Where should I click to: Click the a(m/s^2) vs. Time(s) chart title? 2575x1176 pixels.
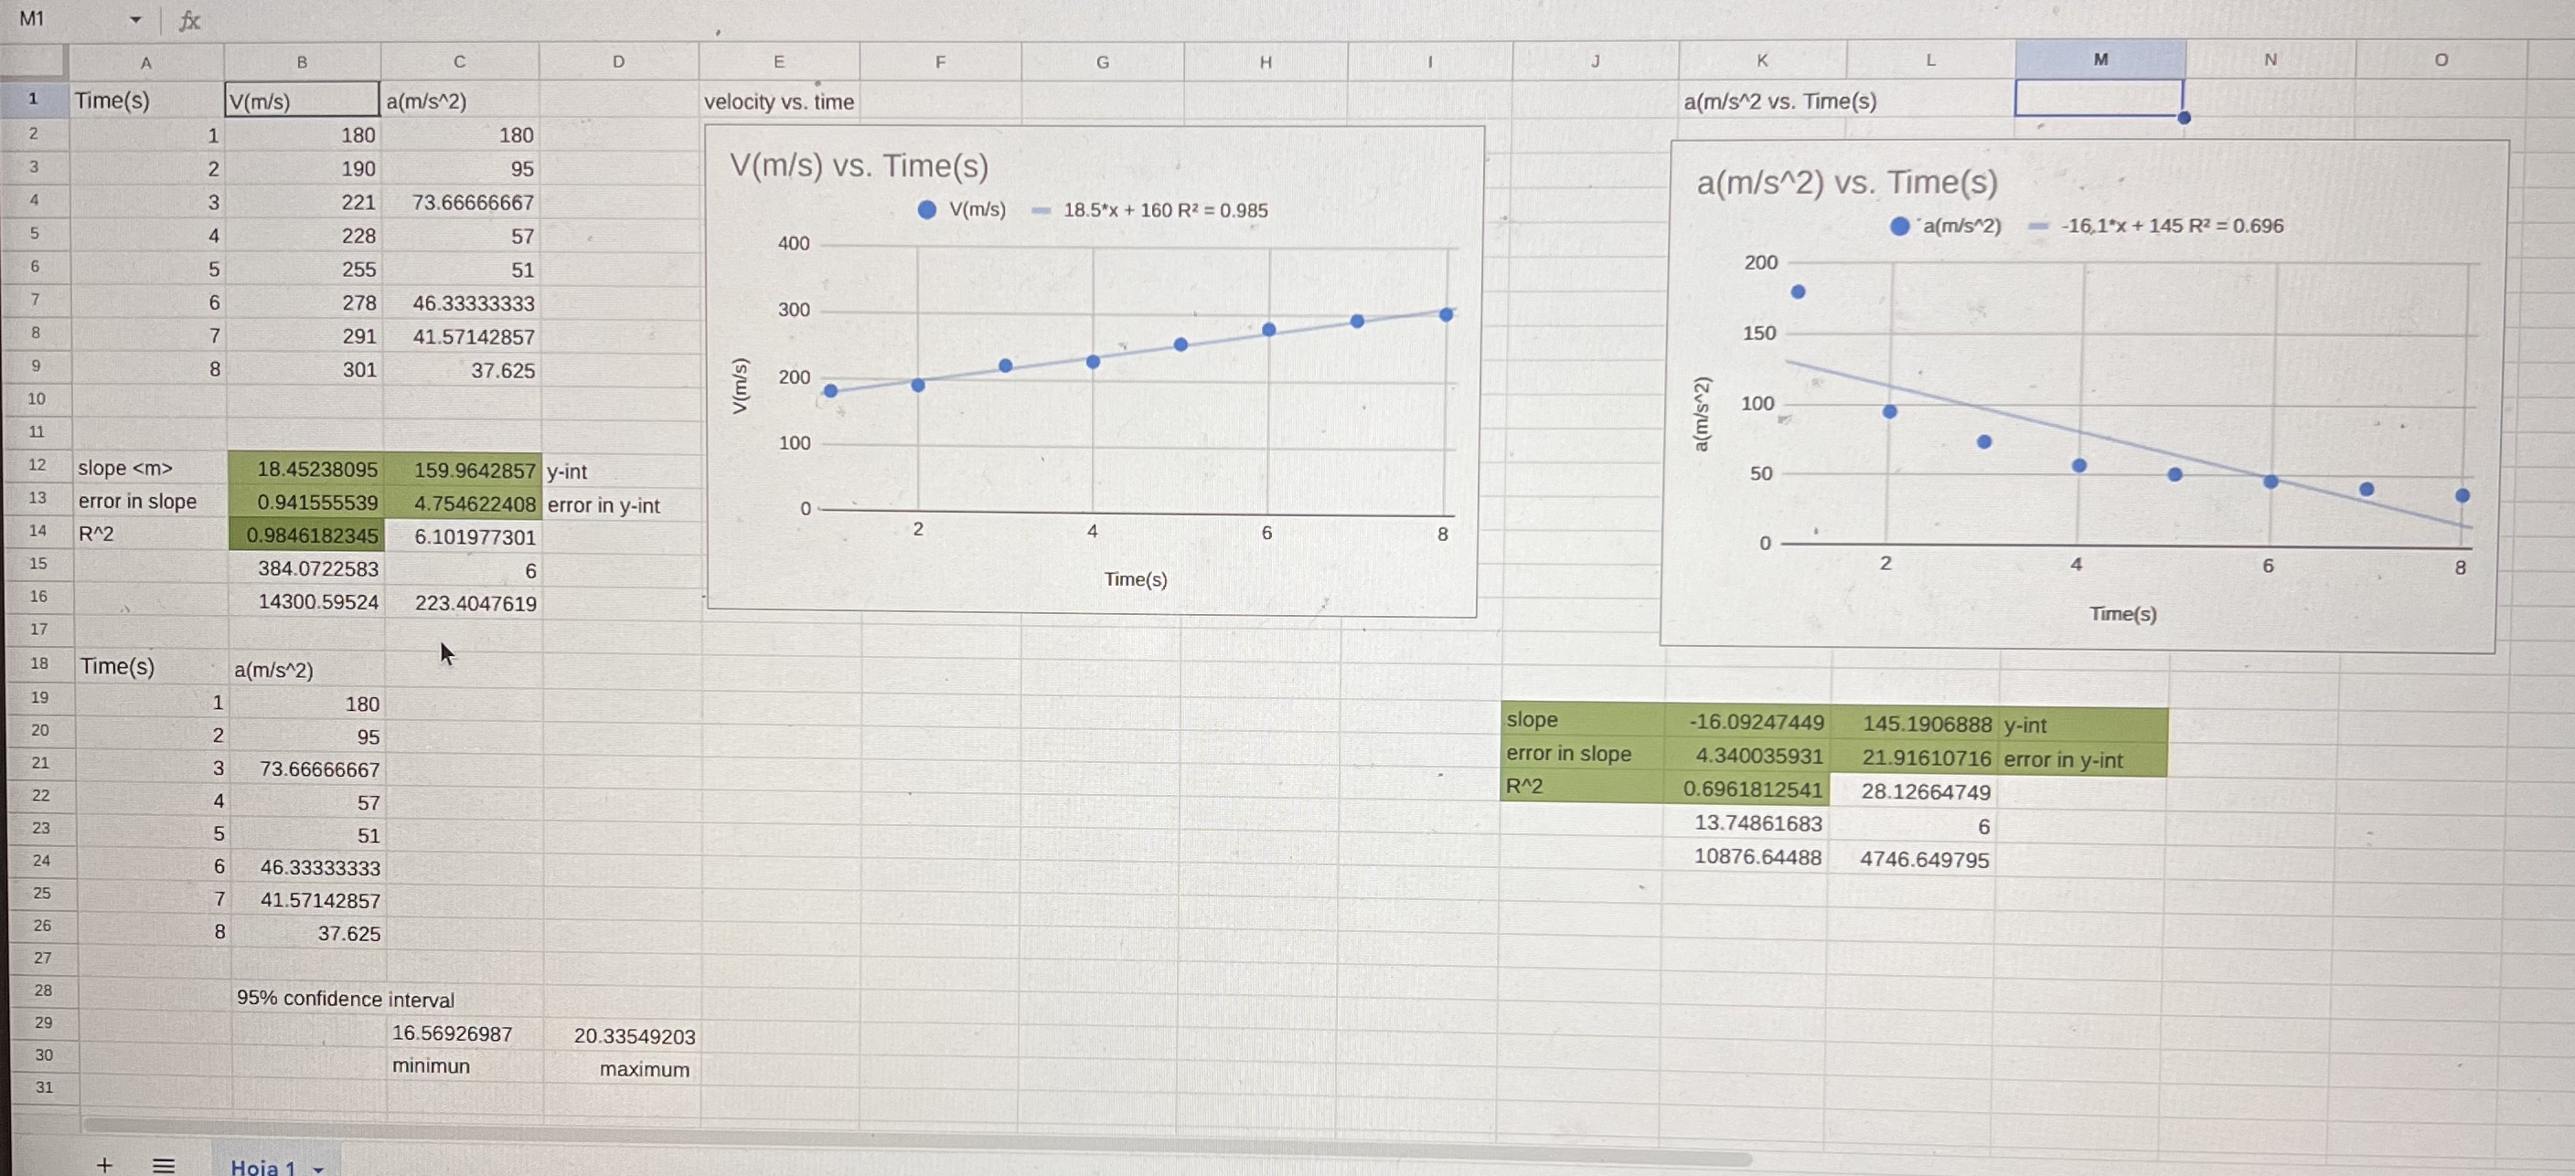[1846, 183]
